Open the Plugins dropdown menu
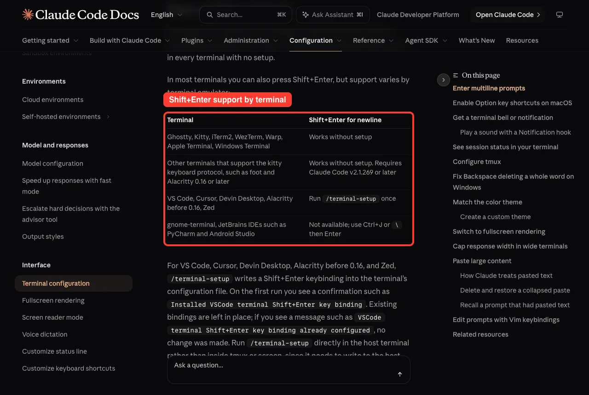This screenshot has height=395, width=589. click(197, 40)
